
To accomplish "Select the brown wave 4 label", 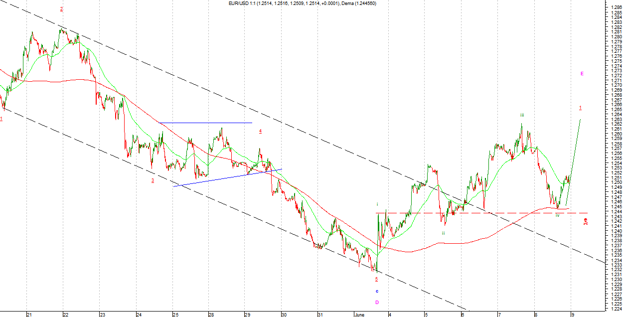I will 260,131.
